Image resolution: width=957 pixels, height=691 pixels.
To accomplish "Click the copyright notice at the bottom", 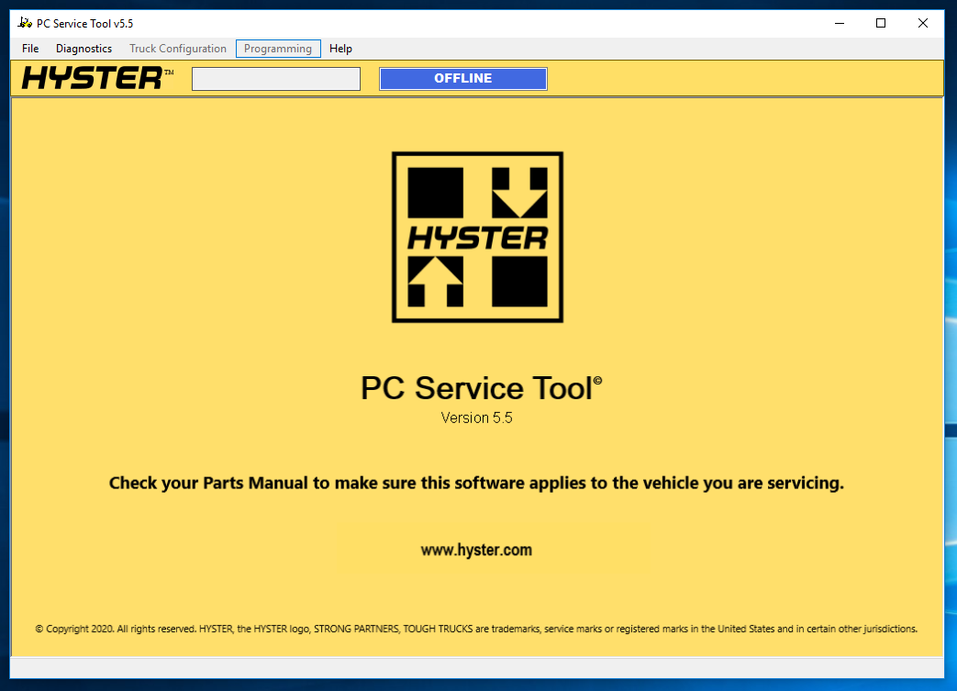I will point(476,629).
